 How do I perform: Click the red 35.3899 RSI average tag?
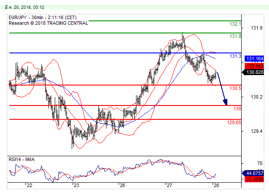click(x=255, y=178)
